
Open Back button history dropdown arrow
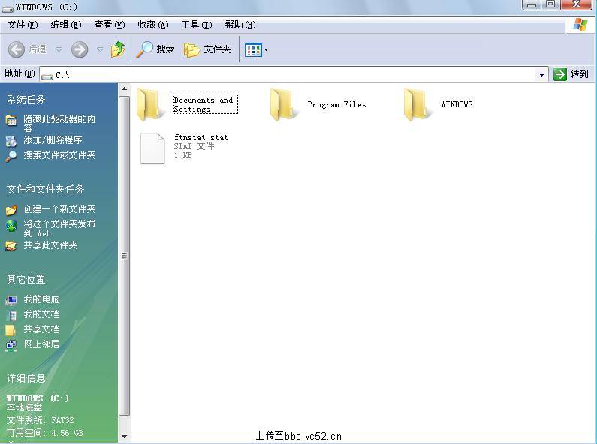59,49
